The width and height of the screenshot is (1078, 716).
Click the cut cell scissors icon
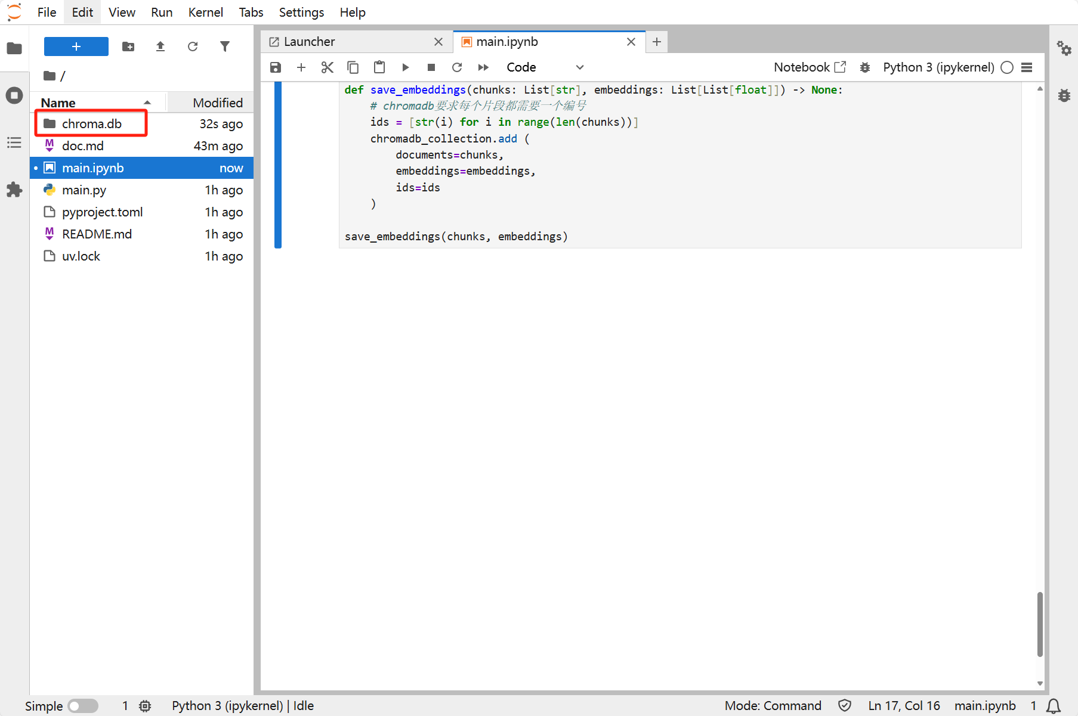pyautogui.click(x=327, y=67)
